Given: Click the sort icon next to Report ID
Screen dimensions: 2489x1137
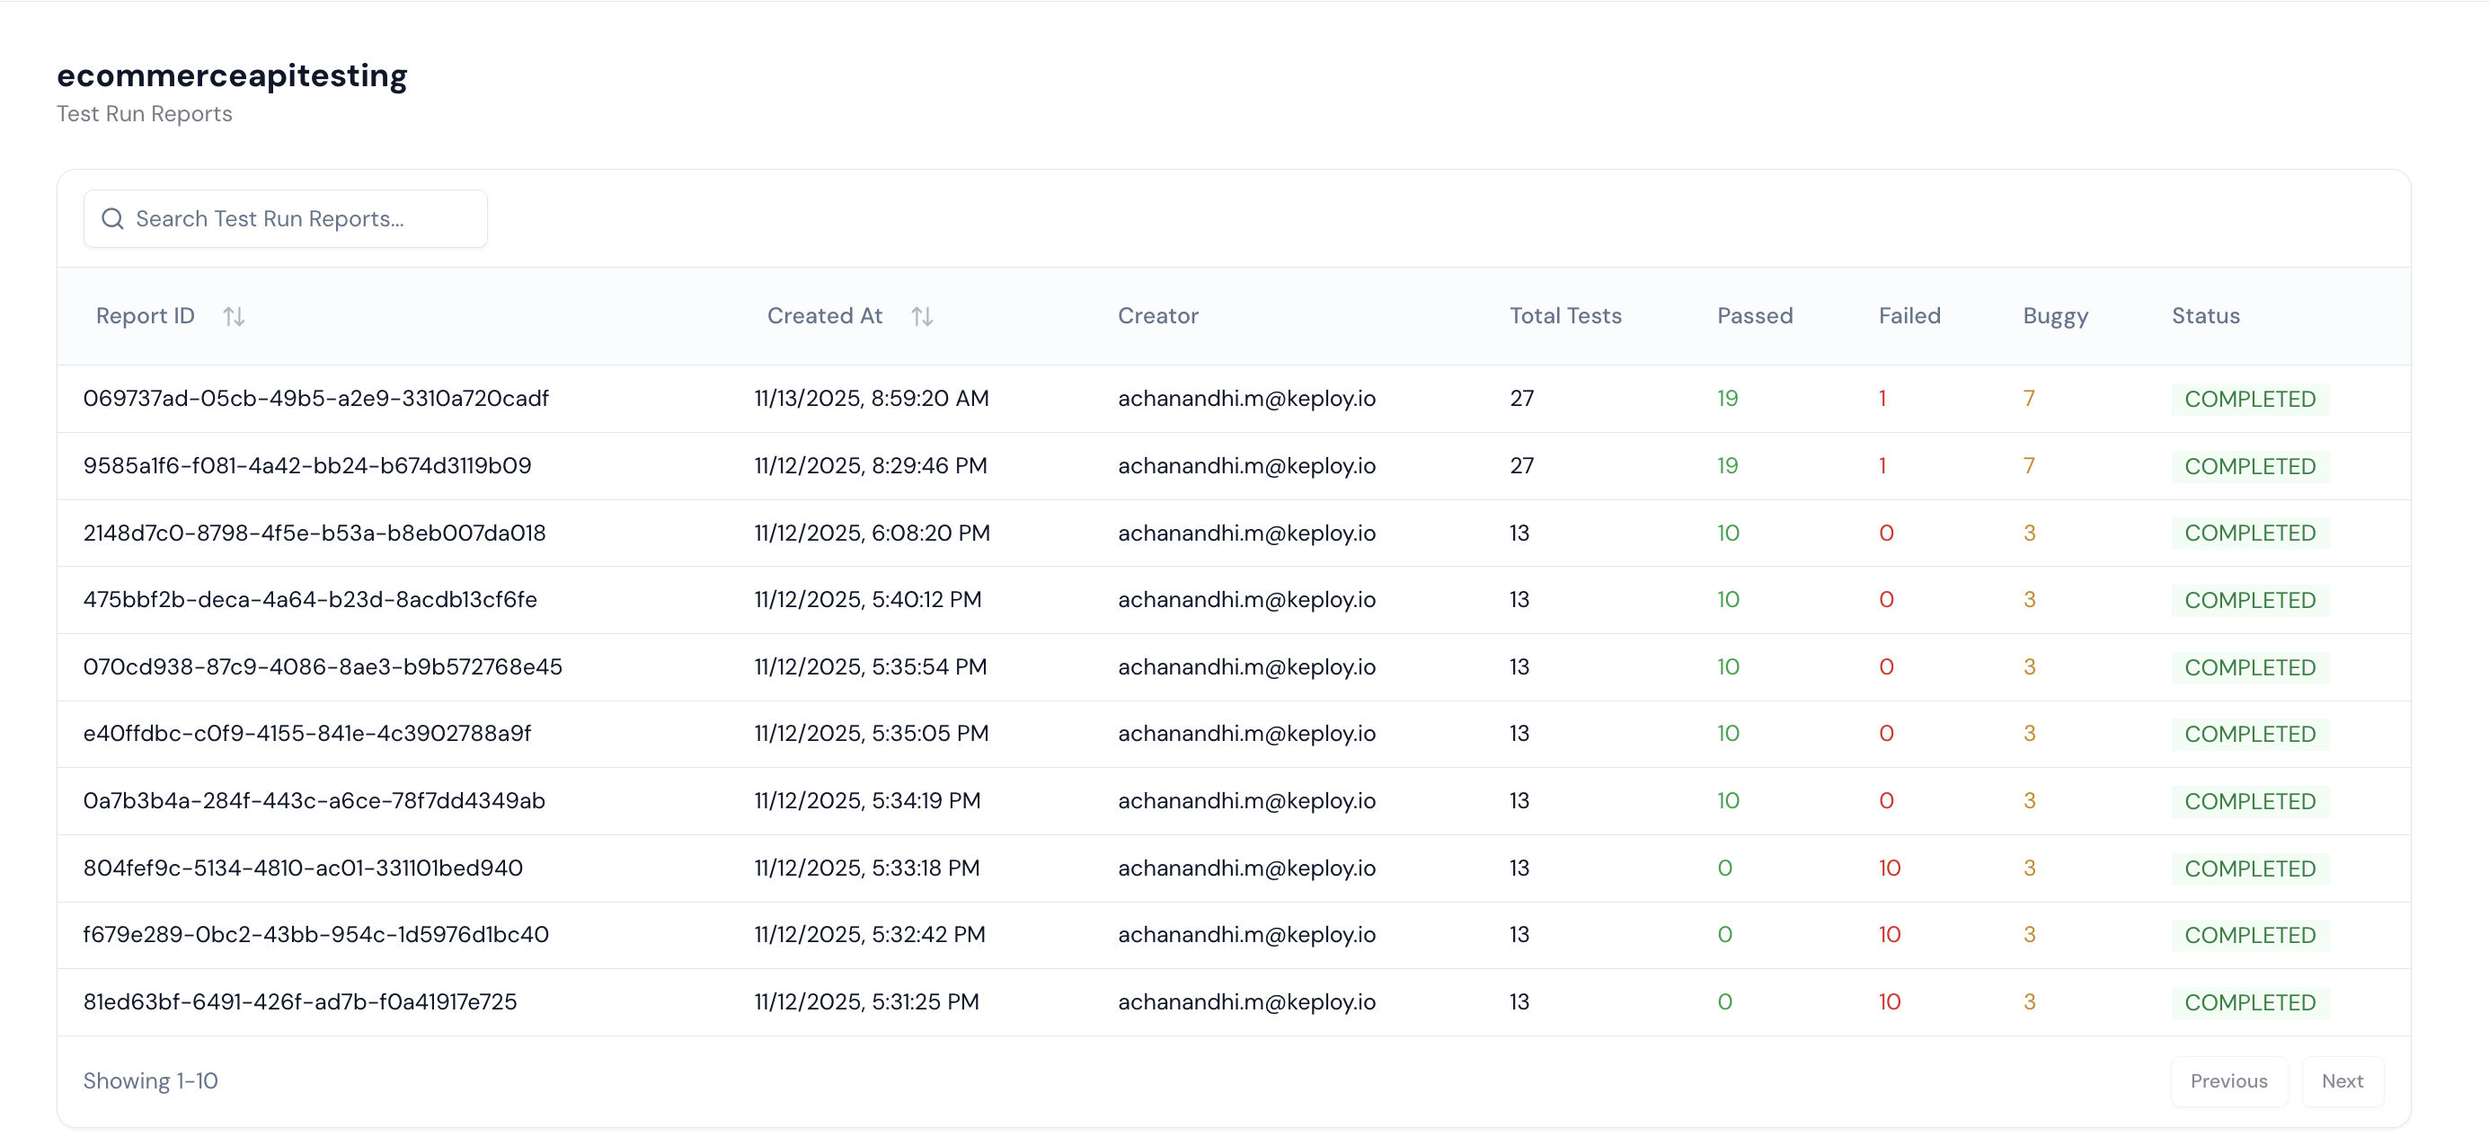Looking at the screenshot, I should tap(234, 315).
